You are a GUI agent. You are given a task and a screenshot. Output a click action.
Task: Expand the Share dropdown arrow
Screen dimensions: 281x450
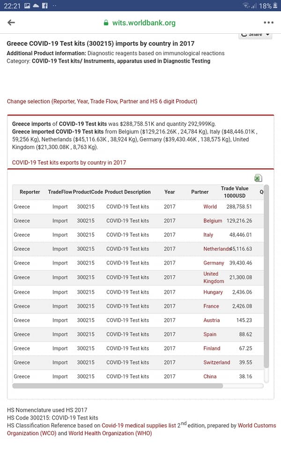pos(267,35)
